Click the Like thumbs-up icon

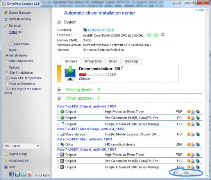pyautogui.click(x=175, y=172)
